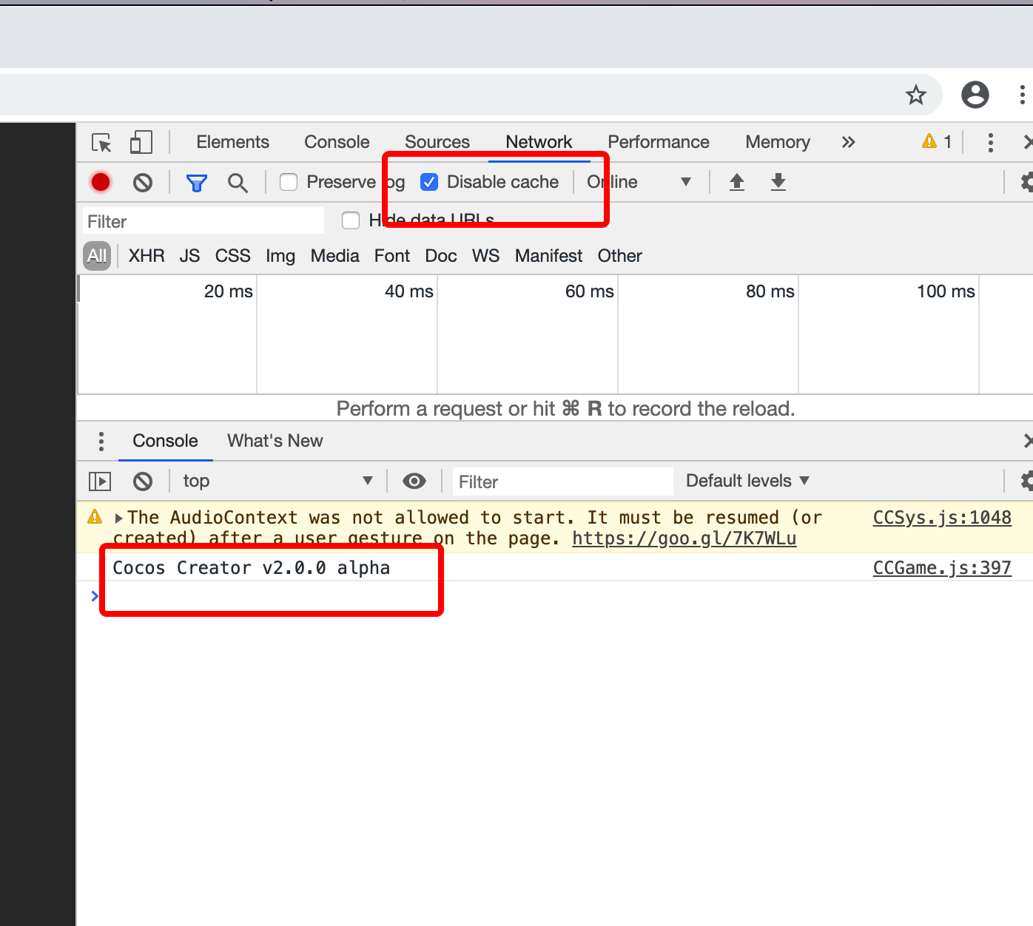Filter requests by JS type
This screenshot has width=1033, height=926.
point(189,256)
